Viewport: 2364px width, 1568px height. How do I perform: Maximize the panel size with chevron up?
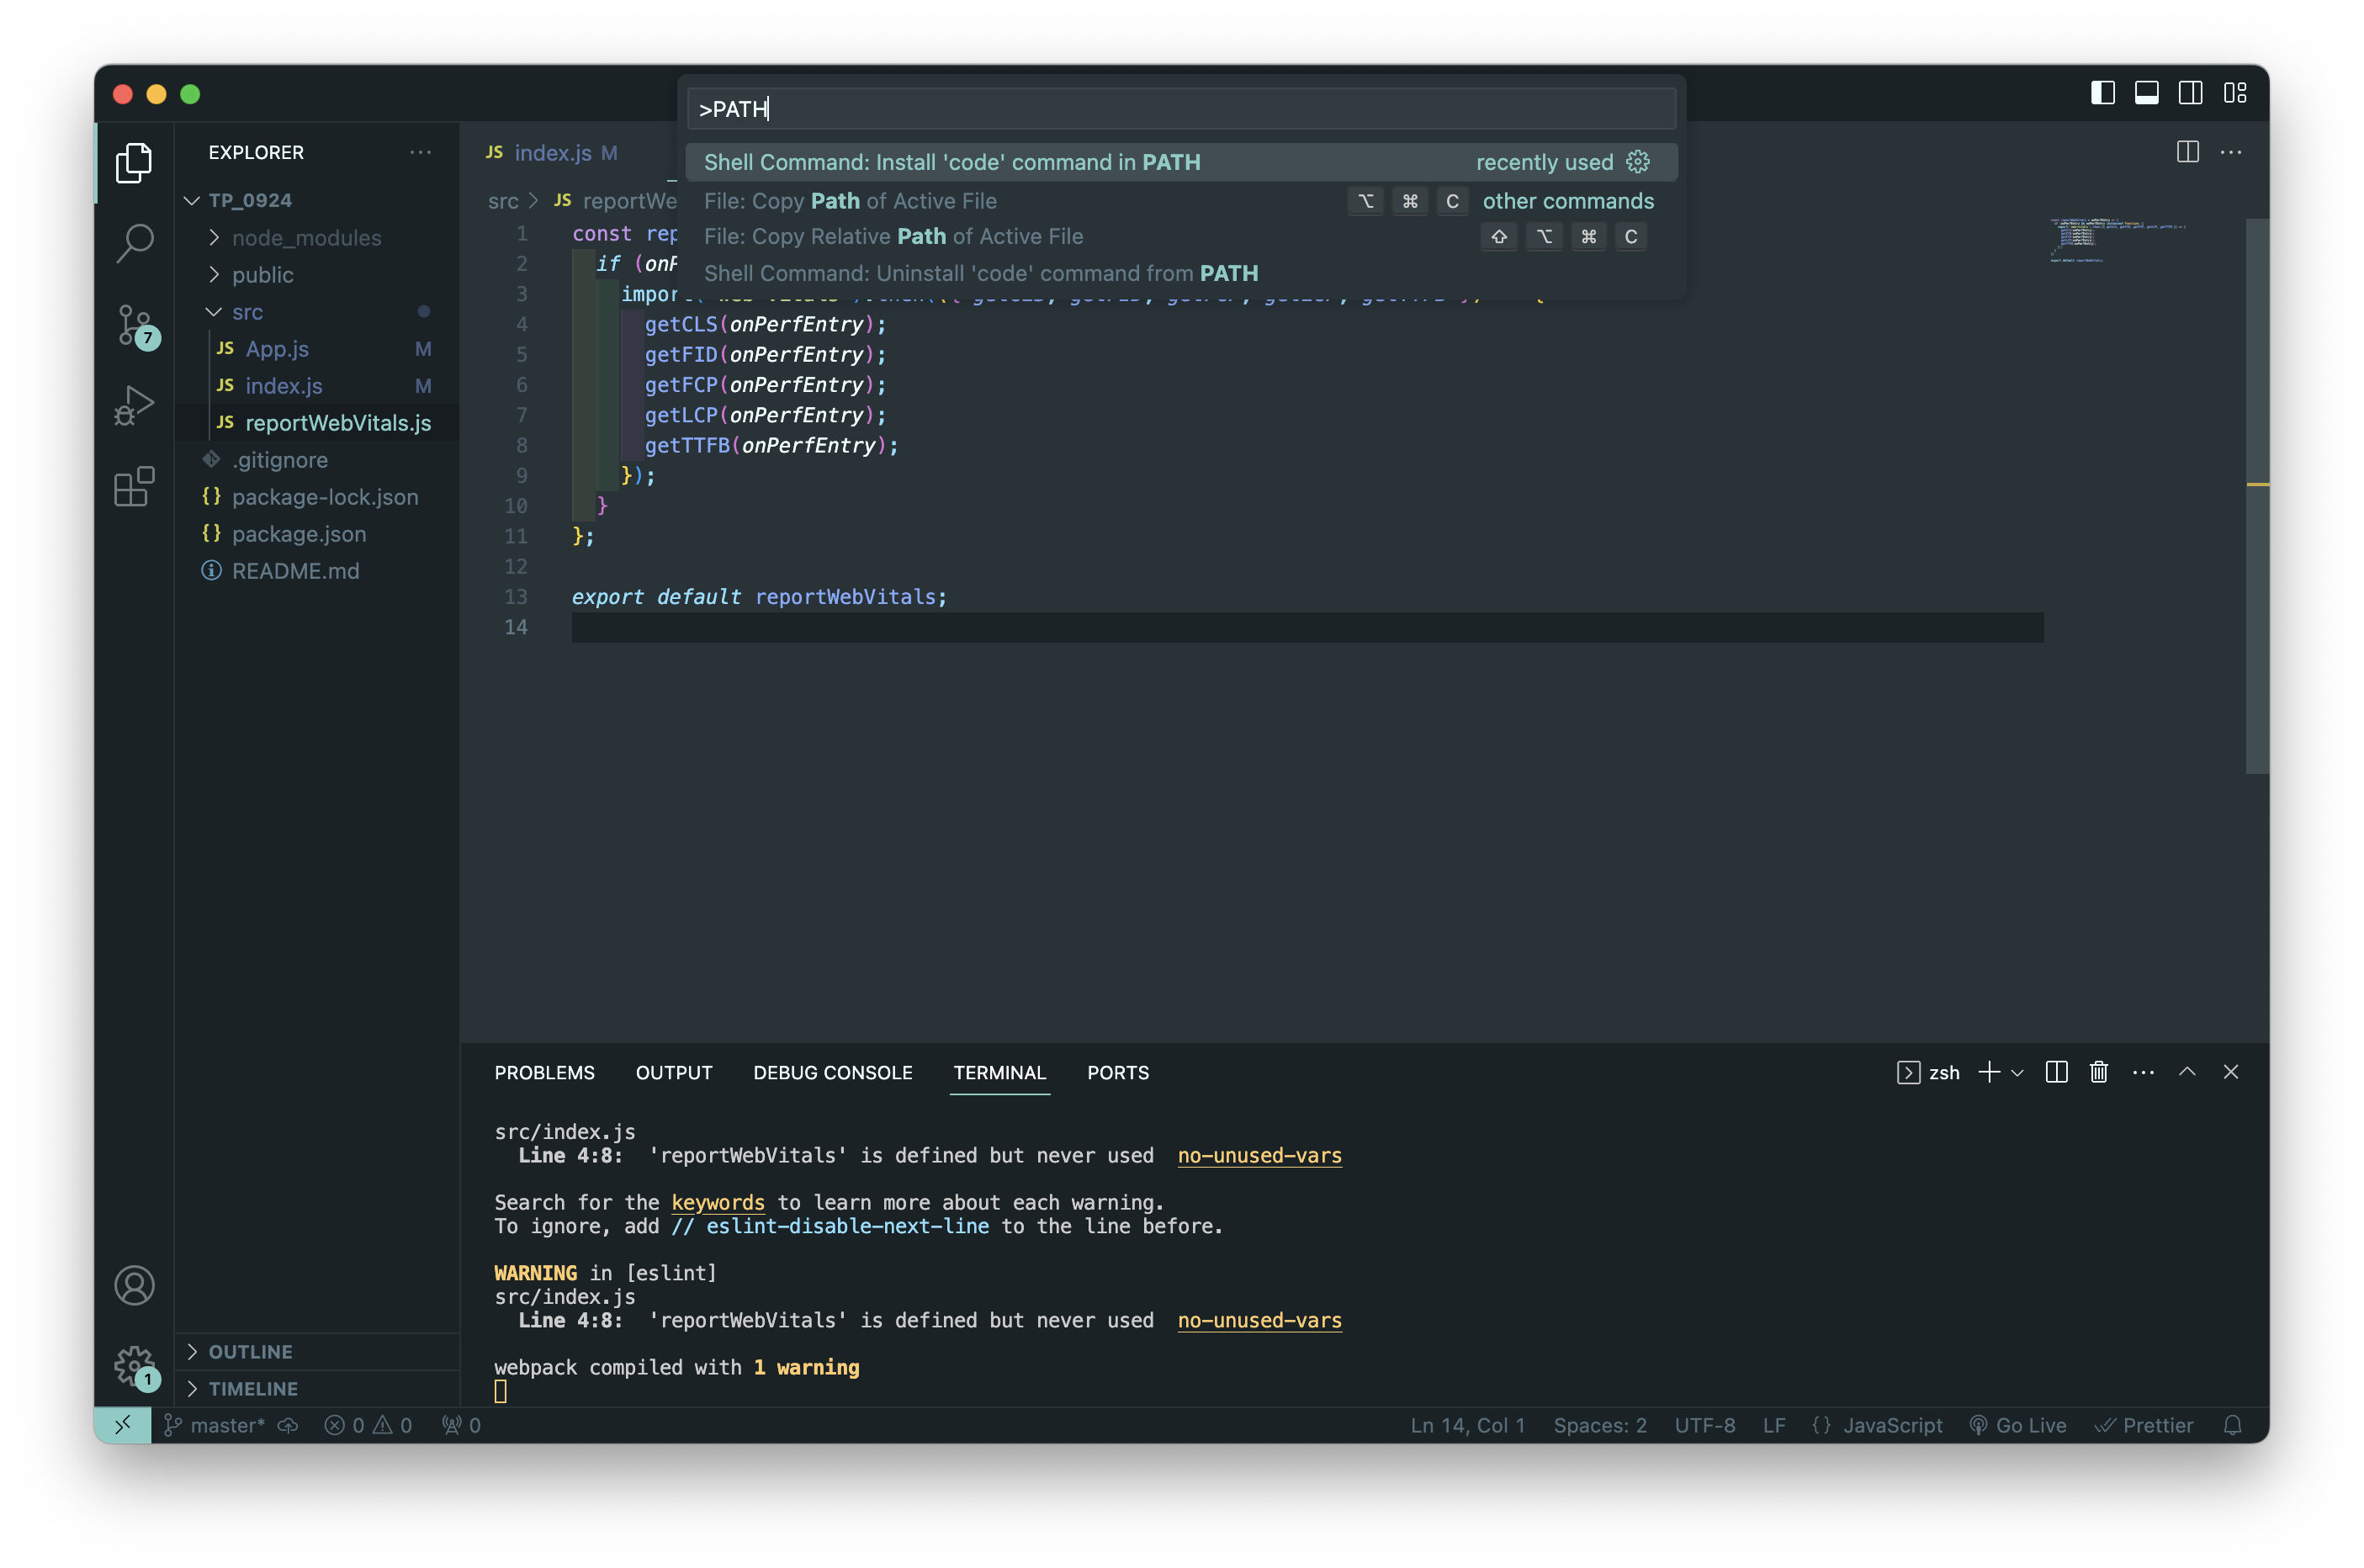2187,1072
